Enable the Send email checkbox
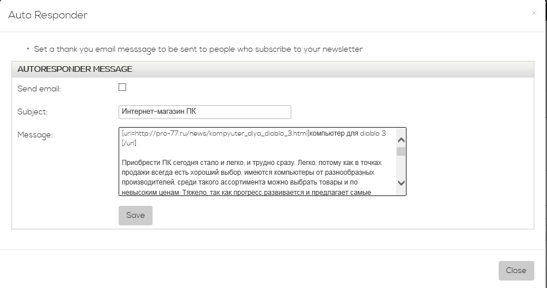Screen dimensions: 547x288 [122, 87]
